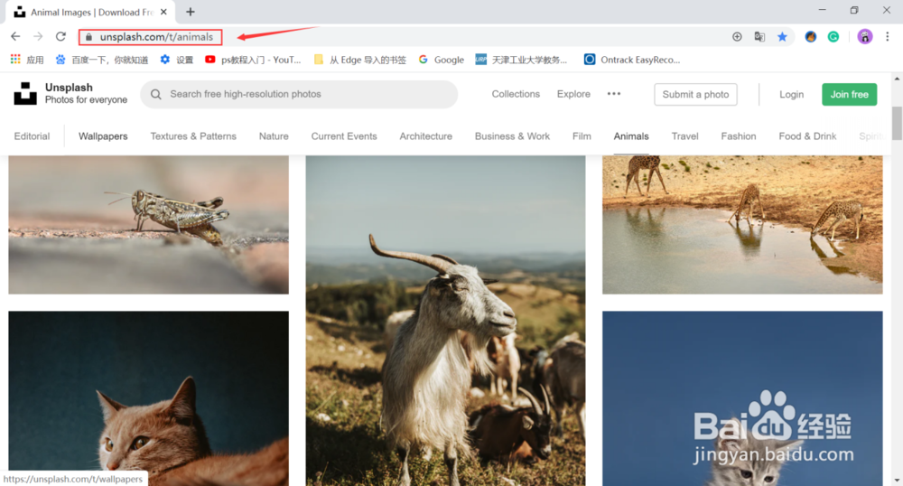
Task: Open the Chrome profile avatar
Action: pyautogui.click(x=864, y=37)
